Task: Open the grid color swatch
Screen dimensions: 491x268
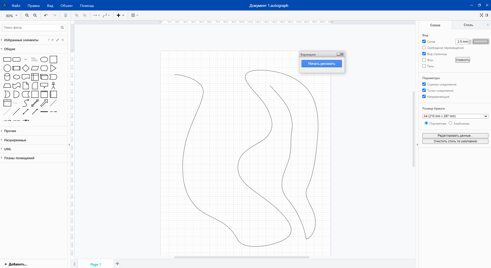Action: click(481, 41)
